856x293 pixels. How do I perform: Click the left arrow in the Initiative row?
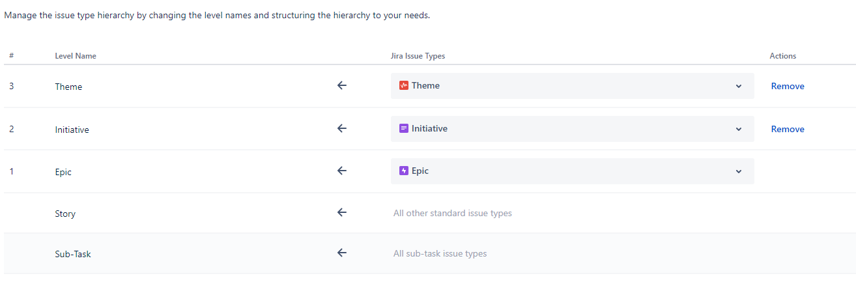pos(341,128)
